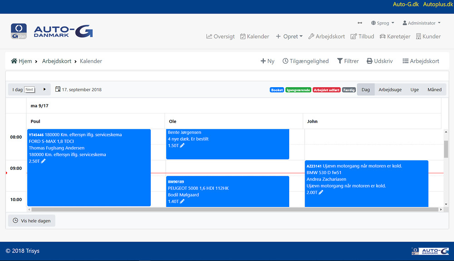Click the edit pencil on the Peugeot 5008 booking
This screenshot has height=261, width=454.
pos(182,202)
